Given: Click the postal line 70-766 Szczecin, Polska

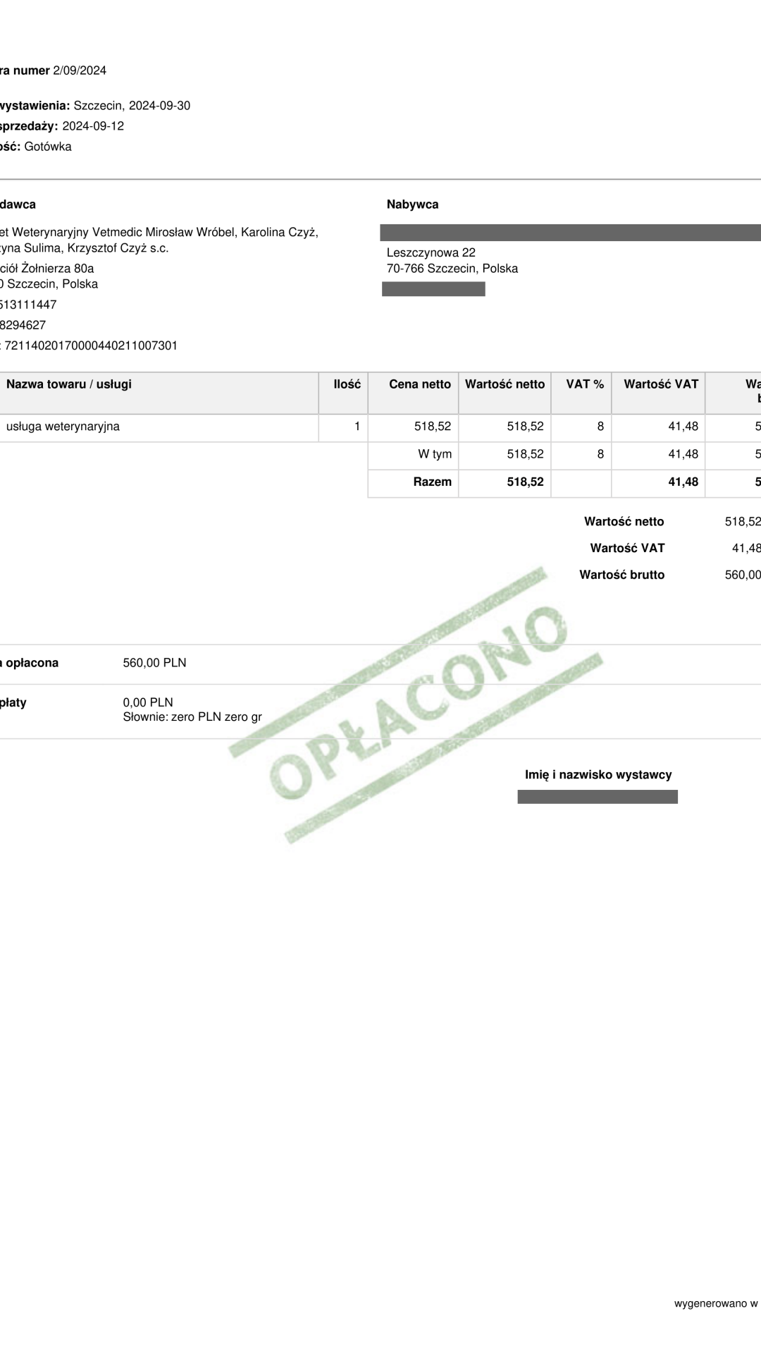Looking at the screenshot, I should point(452,269).
